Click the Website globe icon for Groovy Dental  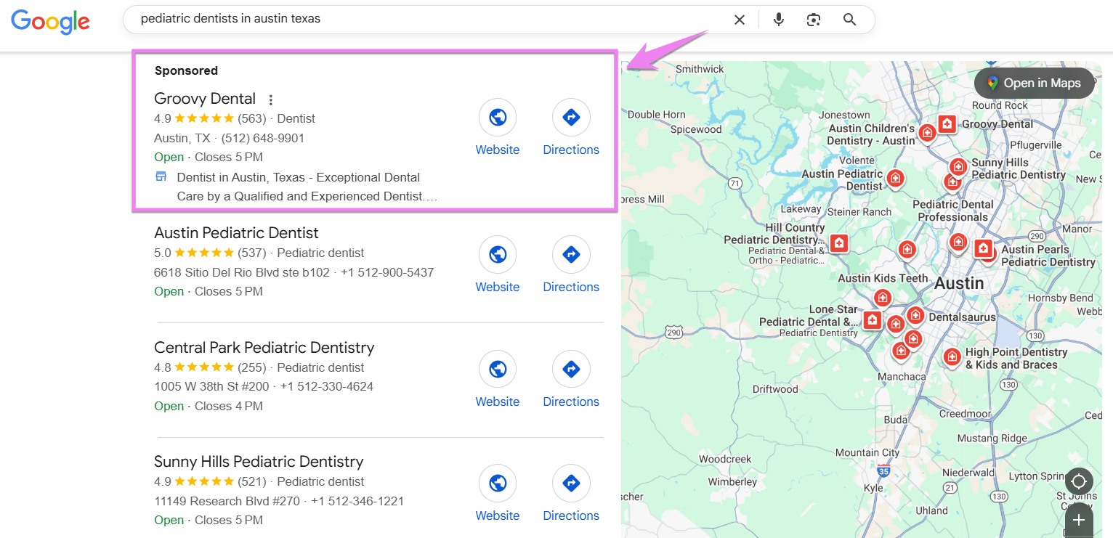[x=497, y=117]
